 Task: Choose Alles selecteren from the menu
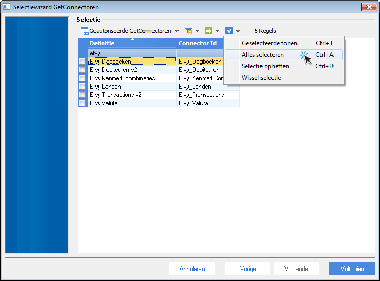263,55
